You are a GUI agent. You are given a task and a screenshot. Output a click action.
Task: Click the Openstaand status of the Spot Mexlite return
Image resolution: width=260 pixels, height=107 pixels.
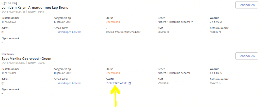113,73
